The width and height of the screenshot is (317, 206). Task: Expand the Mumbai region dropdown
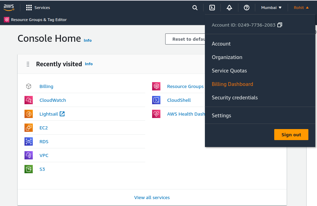pos(271,8)
